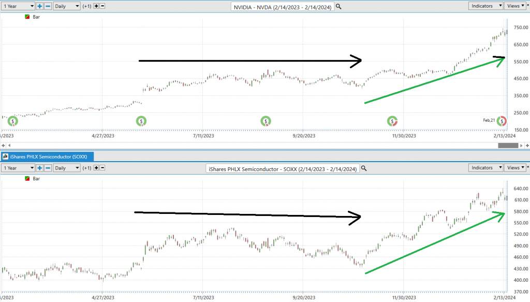Click the 150.00 price label on NVDA axis
530x302 pixels.
pos(521,130)
